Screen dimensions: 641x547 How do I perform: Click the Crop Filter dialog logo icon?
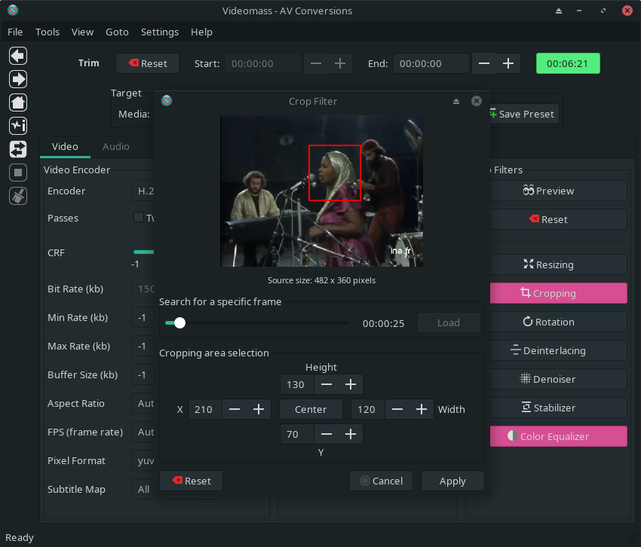point(167,100)
